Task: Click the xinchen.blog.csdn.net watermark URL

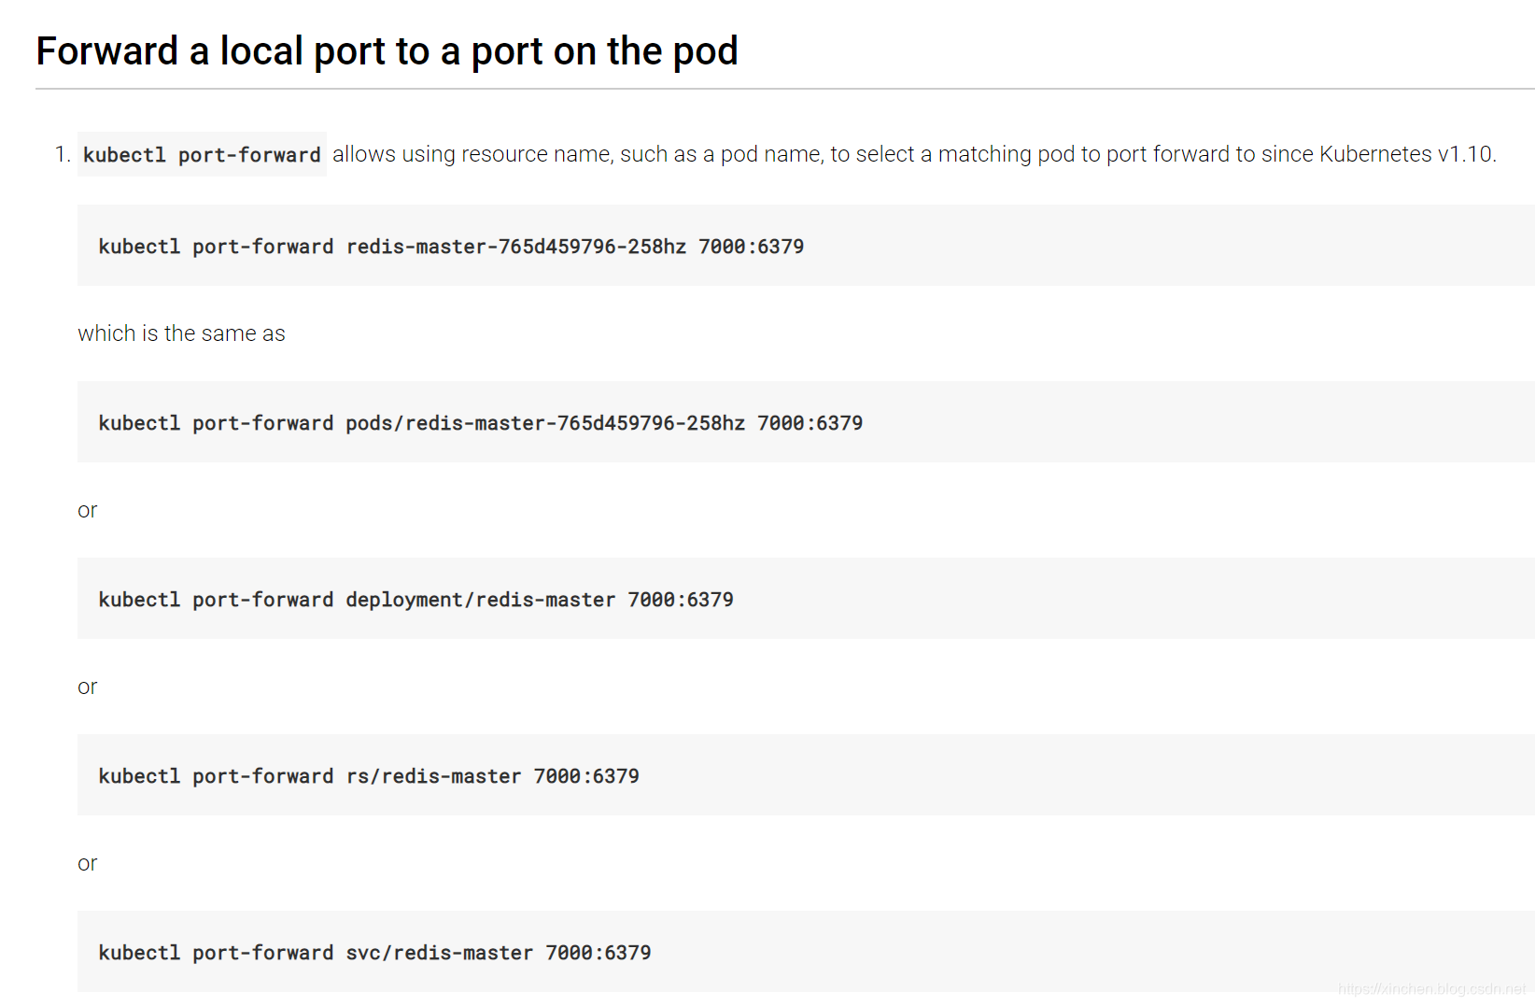Action: click(x=1431, y=988)
